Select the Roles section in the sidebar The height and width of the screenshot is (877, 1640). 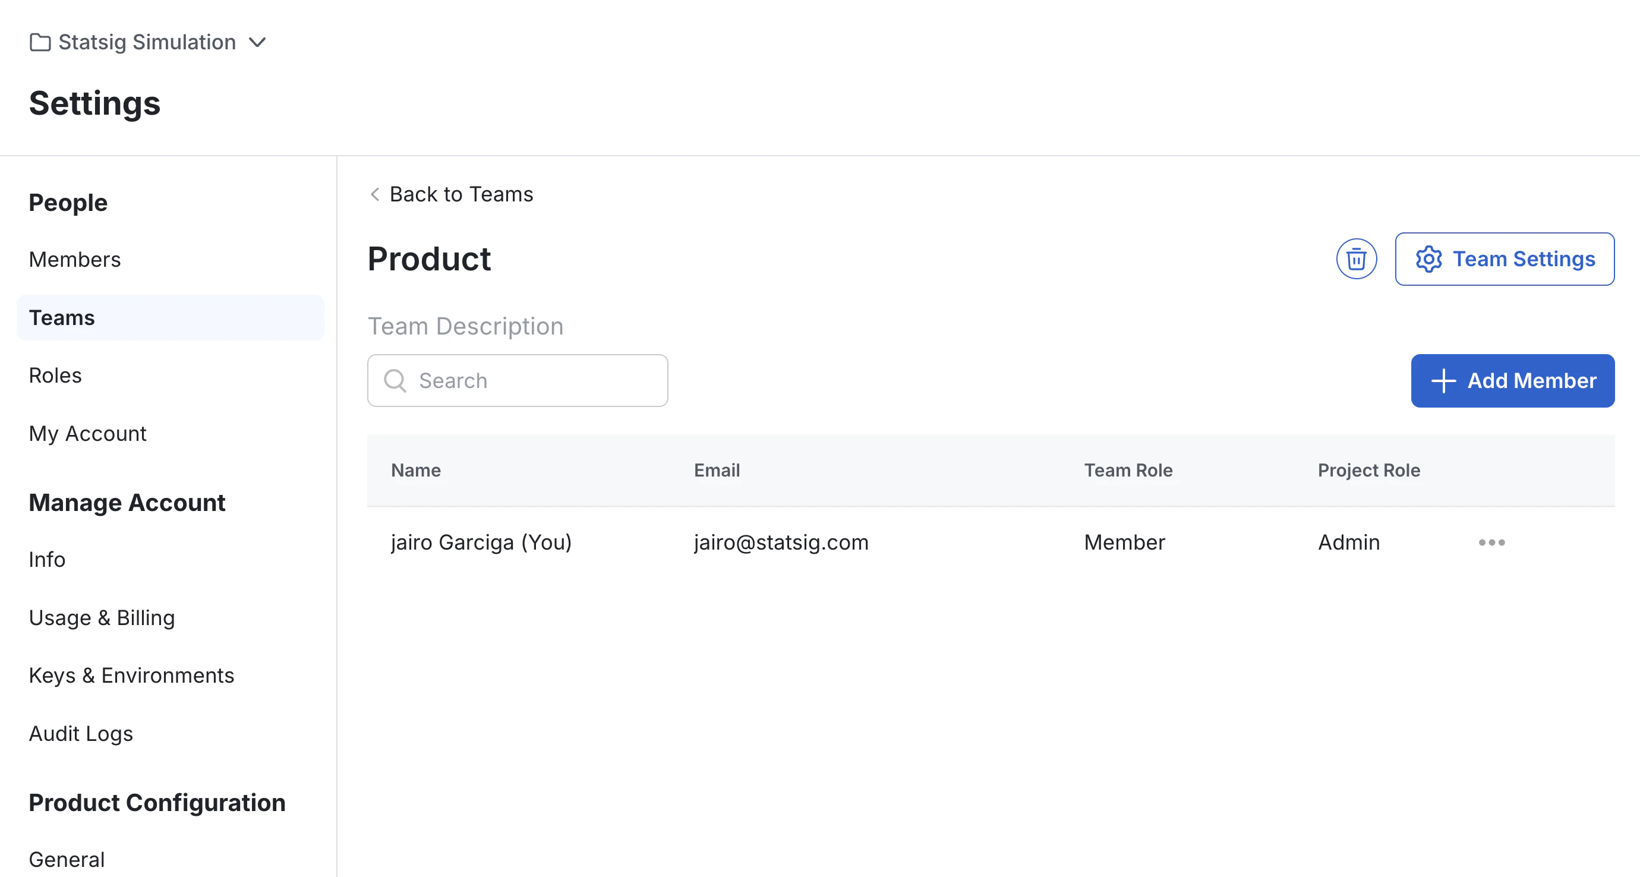pos(55,375)
